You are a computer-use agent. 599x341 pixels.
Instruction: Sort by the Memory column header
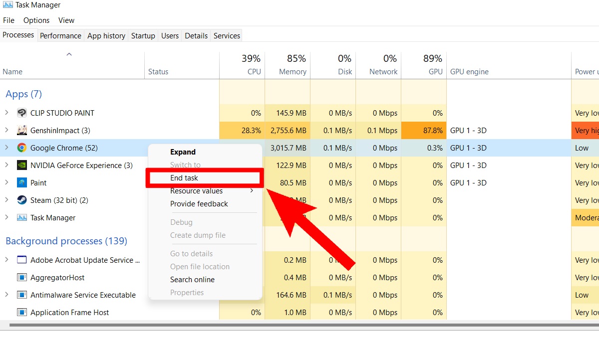[288, 66]
